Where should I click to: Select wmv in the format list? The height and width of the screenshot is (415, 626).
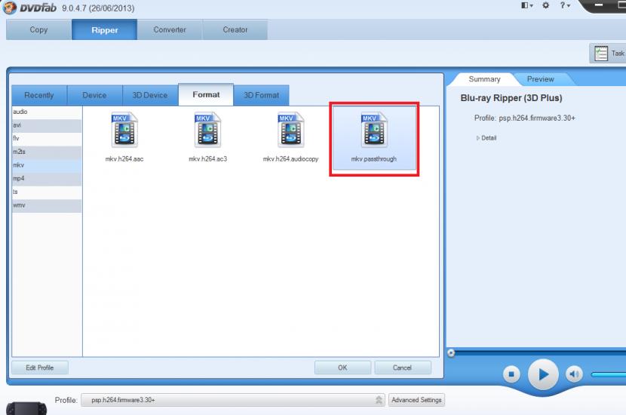tap(47, 205)
